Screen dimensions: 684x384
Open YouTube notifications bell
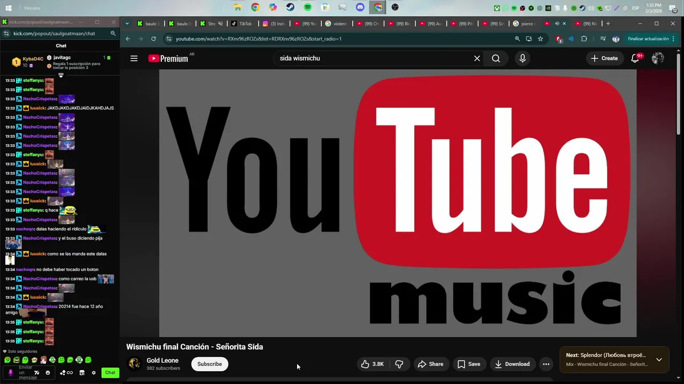[635, 59]
